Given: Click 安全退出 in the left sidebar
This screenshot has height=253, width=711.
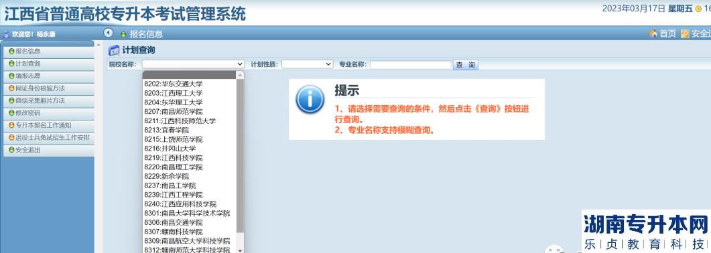Looking at the screenshot, I should coord(49,150).
